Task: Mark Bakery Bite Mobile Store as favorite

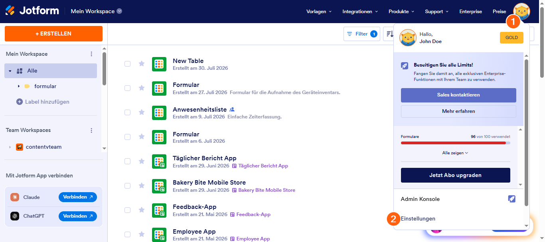Action: pos(141,185)
